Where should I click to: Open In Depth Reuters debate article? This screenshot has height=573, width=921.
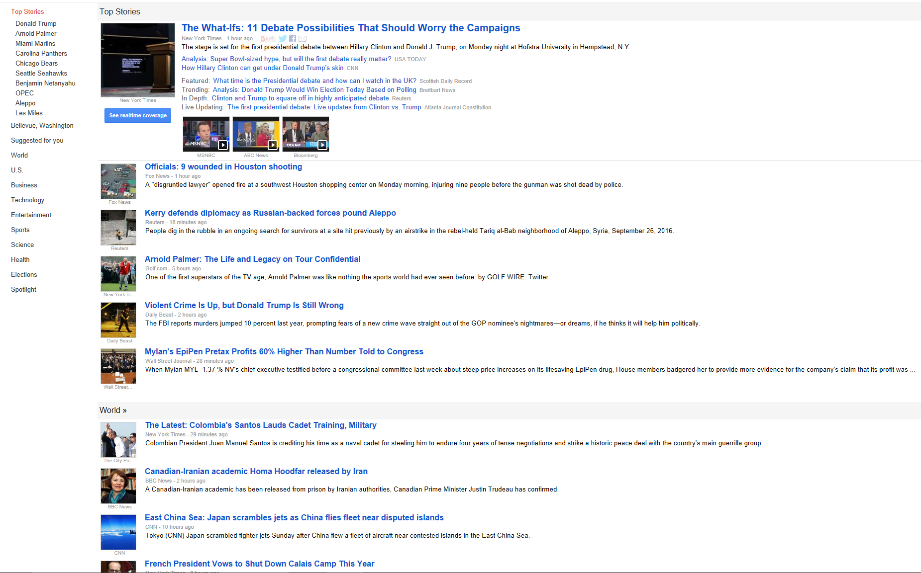pos(300,98)
